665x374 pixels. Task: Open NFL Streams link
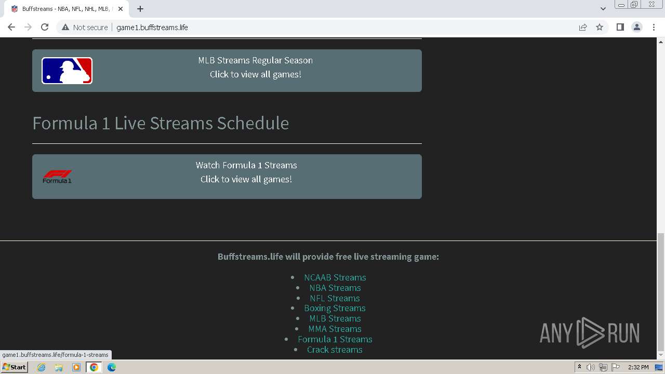(335, 298)
